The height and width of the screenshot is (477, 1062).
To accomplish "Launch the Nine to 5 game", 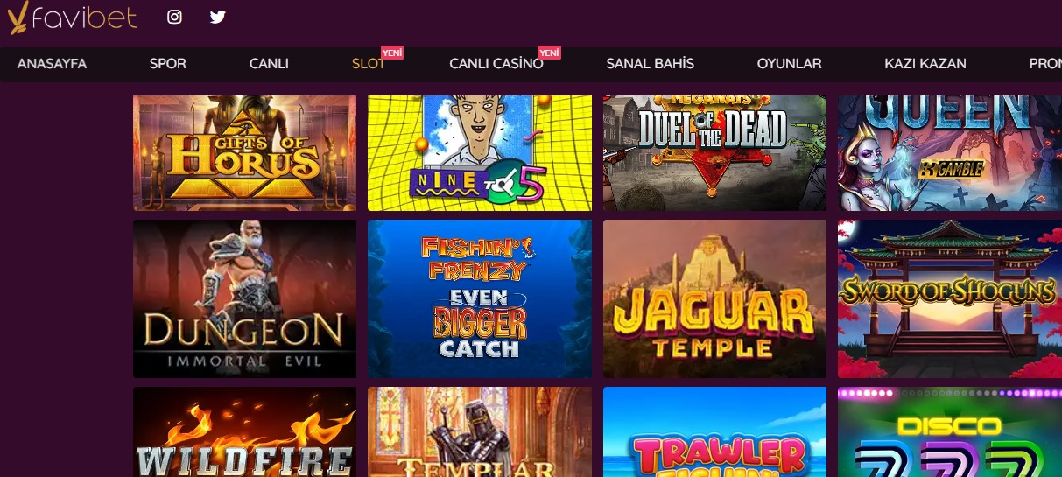I will click(480, 153).
